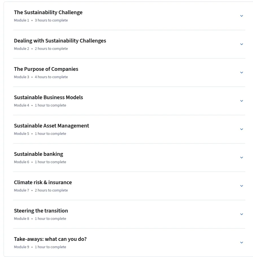The height and width of the screenshot is (257, 253).
Task: Expand Climate risk & insurance chevron
Action: click(242, 186)
